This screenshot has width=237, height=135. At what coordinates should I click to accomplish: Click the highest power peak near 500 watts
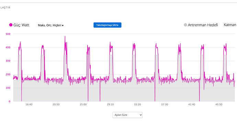65,37
